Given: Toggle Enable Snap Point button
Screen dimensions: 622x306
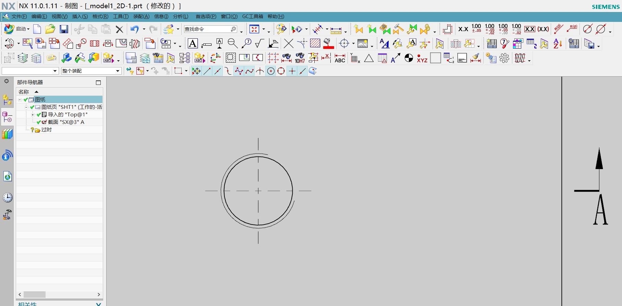Looking at the screenshot, I should [x=196, y=71].
